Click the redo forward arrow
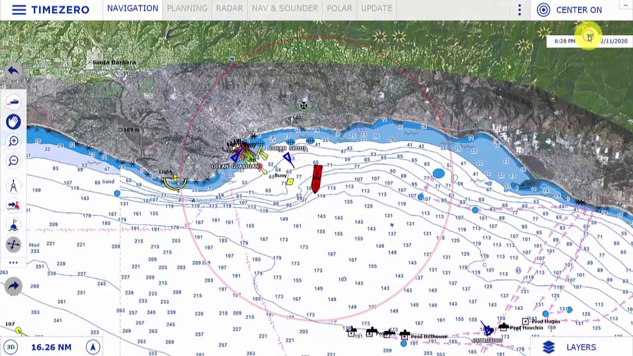This screenshot has width=633, height=356. pyautogui.click(x=13, y=286)
